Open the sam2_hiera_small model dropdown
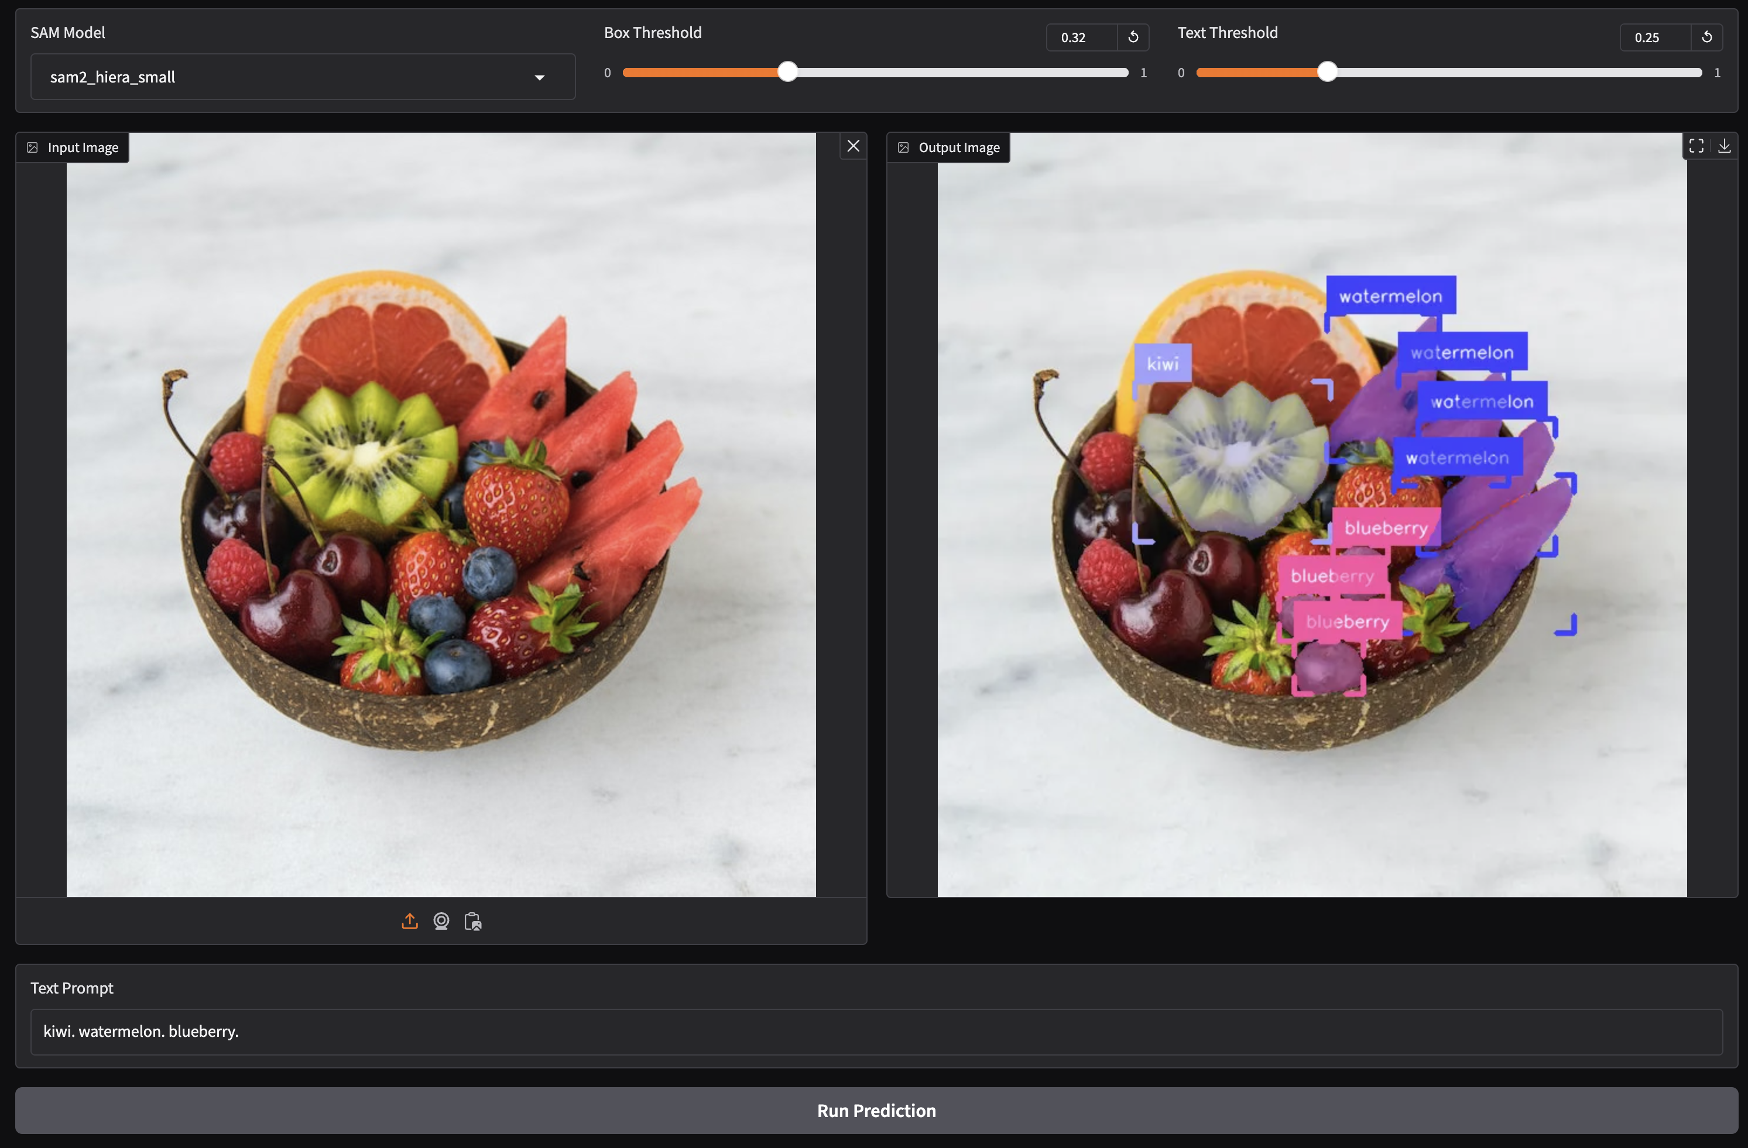The height and width of the screenshot is (1148, 1748). coord(303,76)
